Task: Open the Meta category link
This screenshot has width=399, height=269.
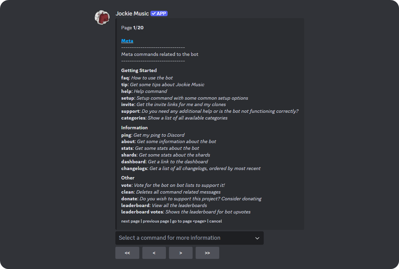Action: click(x=127, y=41)
